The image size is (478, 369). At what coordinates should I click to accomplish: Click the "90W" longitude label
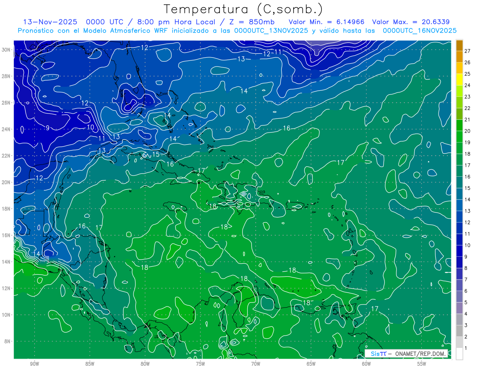[34, 364]
